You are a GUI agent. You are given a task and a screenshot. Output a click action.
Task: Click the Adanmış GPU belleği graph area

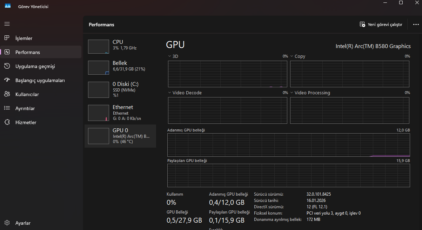[288, 145]
